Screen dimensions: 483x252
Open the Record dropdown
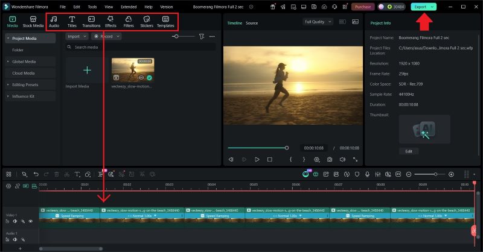pos(107,36)
